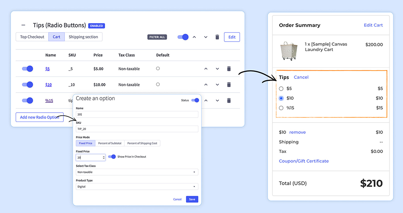Viewport: 403px width, 213px height.
Task: Click the SKU field containing TIP_20
Action: (137, 129)
